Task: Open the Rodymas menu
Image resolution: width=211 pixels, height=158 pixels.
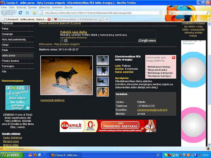Action: tap(21, 7)
